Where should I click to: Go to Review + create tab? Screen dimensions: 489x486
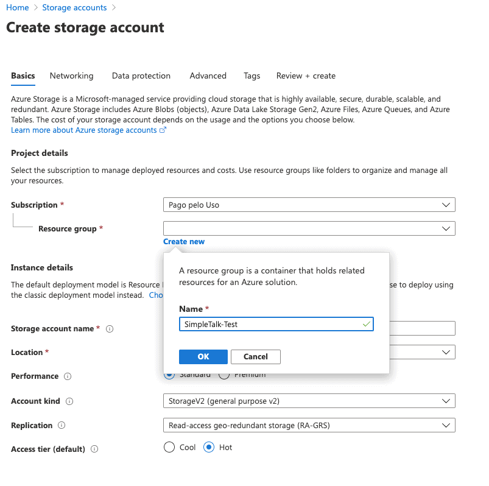coord(306,76)
